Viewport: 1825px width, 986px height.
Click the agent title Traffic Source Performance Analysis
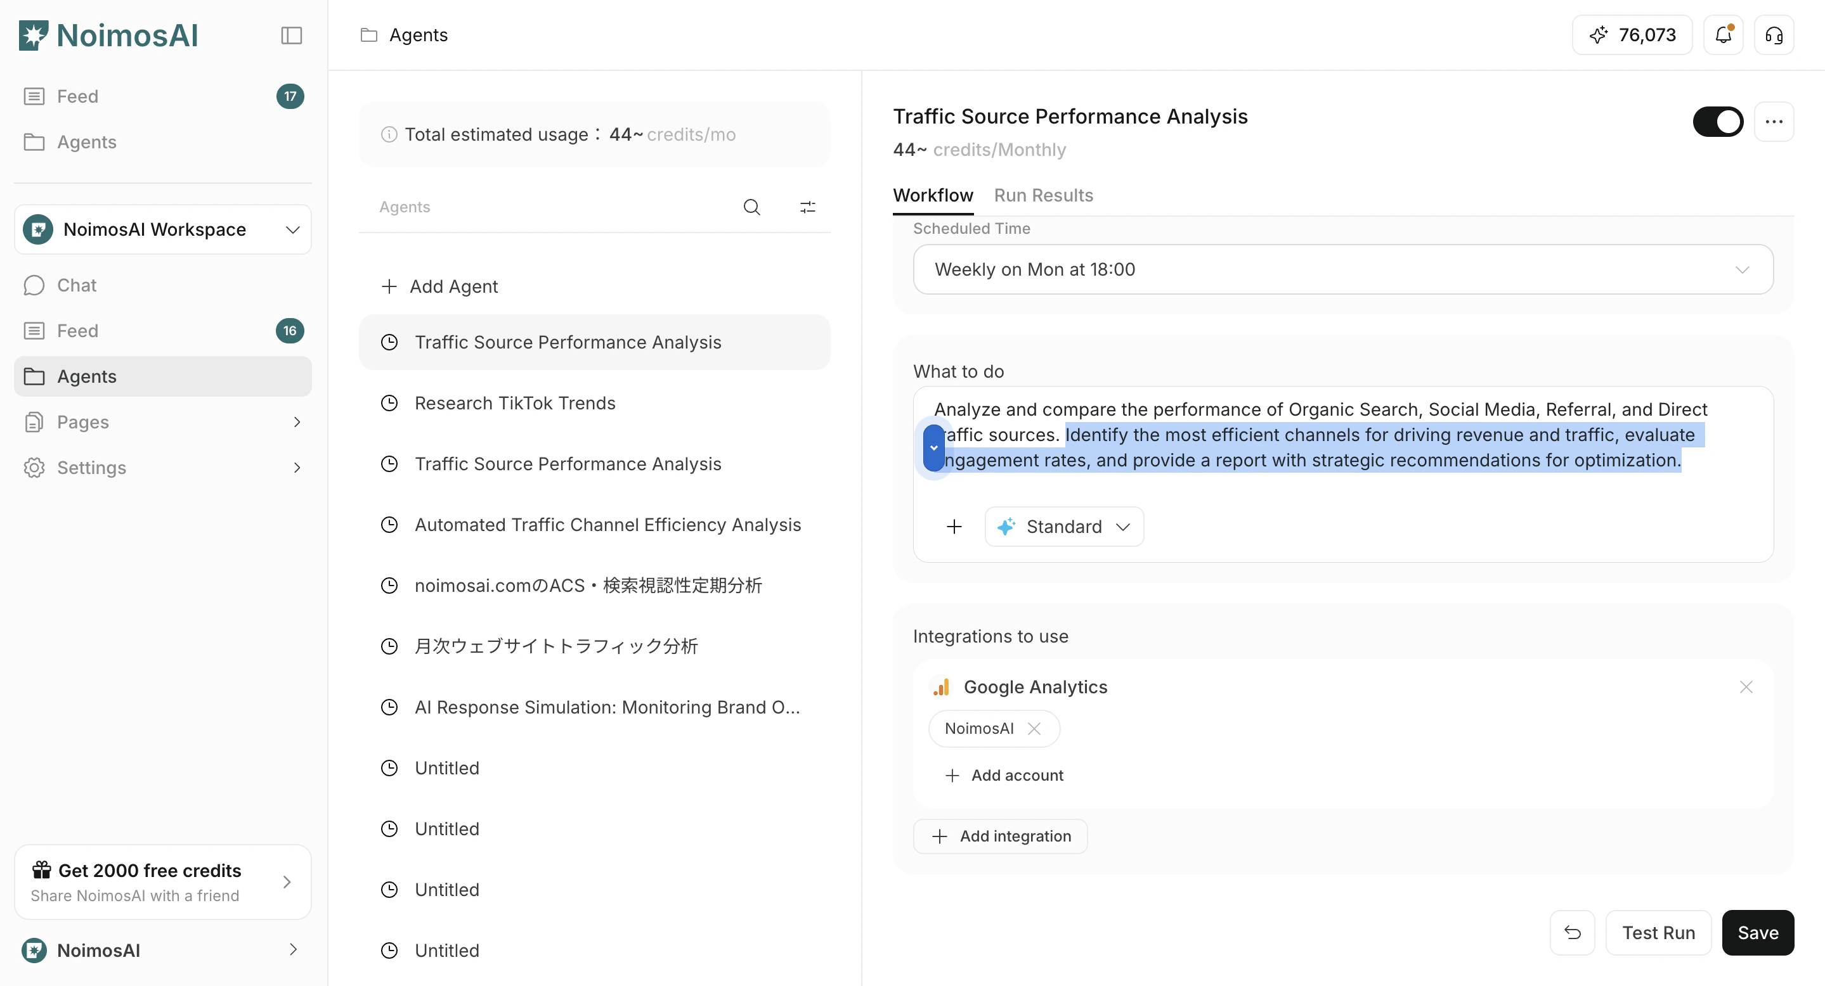pos(1070,116)
